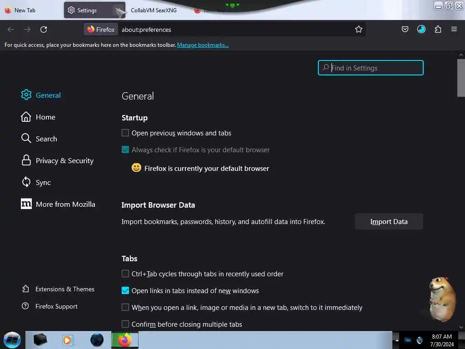Enable switch to new tab immediately checkbox
The width and height of the screenshot is (465, 349).
(125, 307)
